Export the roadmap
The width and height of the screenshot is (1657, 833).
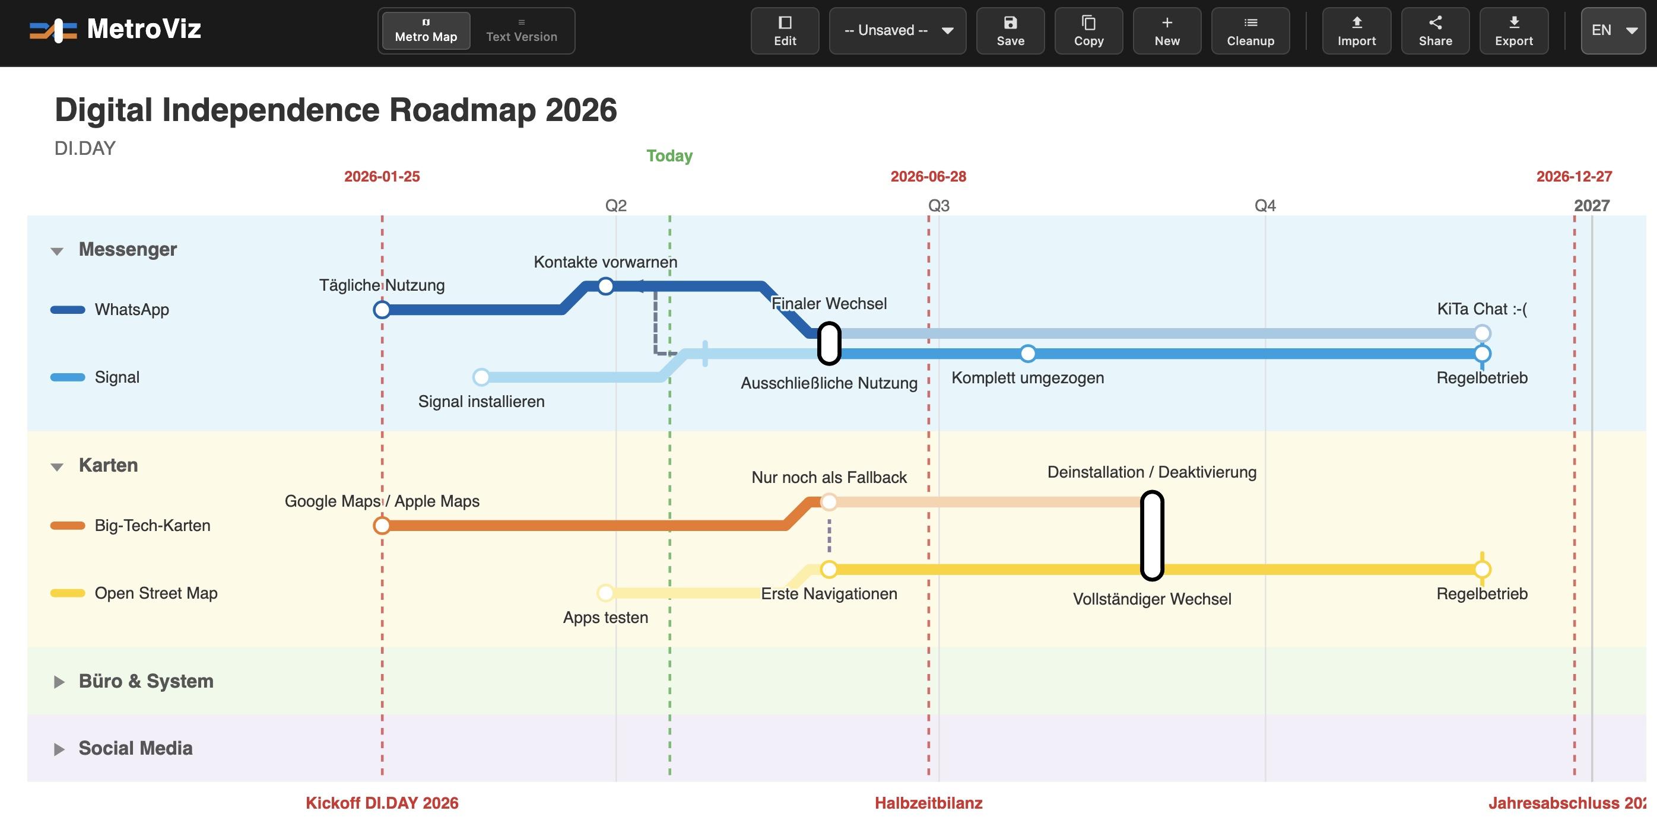(1513, 31)
